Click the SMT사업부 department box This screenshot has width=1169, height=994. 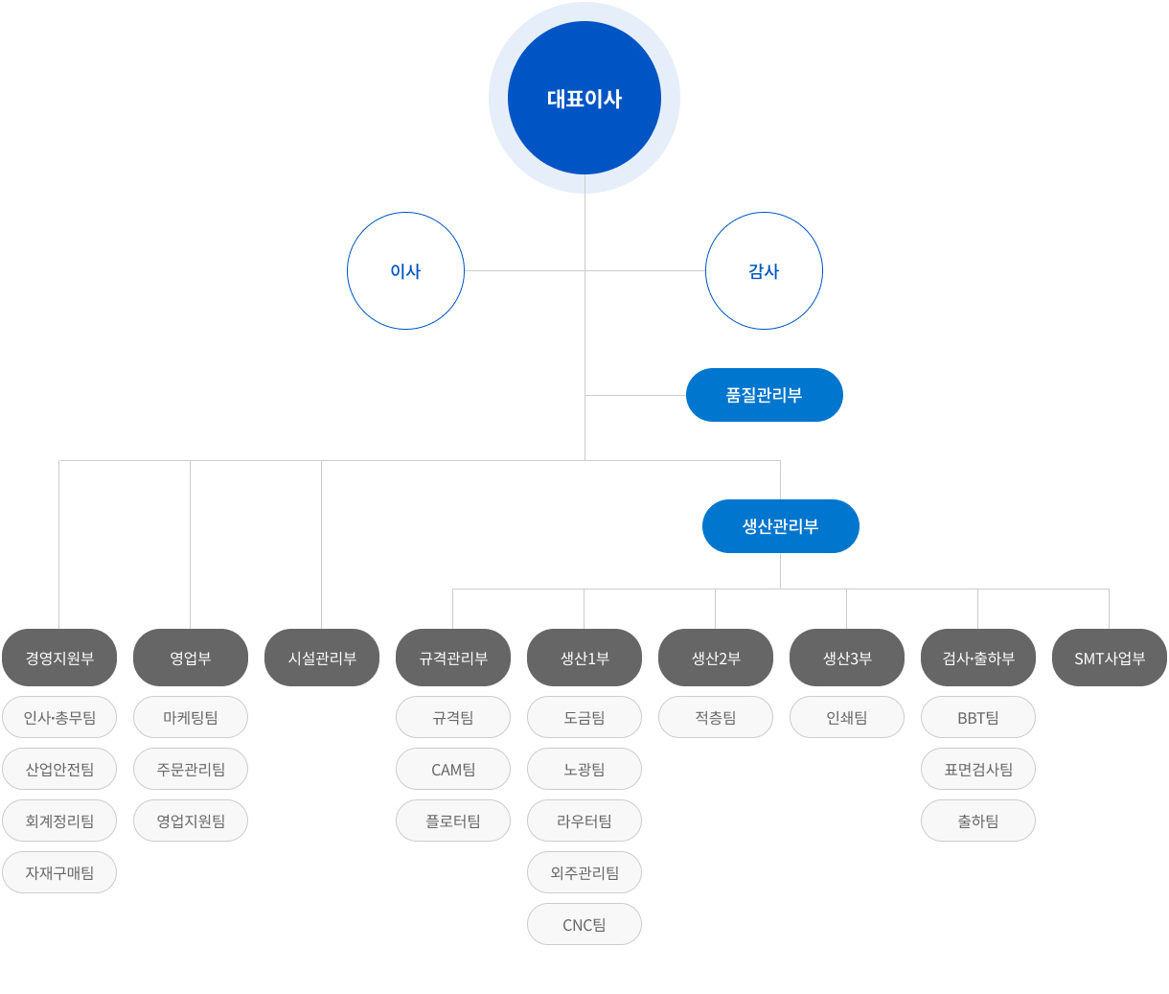click(1110, 658)
